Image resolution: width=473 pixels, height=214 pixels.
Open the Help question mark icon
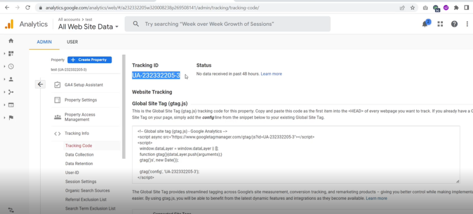coord(455,24)
